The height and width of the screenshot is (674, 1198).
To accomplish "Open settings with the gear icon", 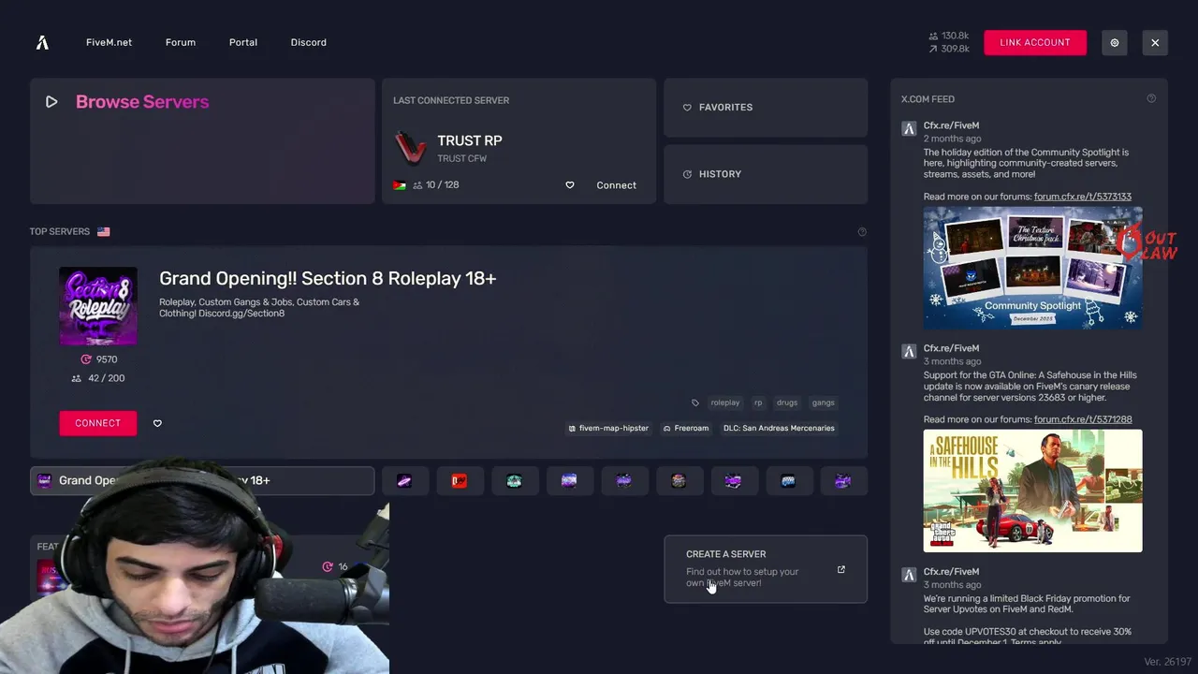I will tap(1114, 42).
